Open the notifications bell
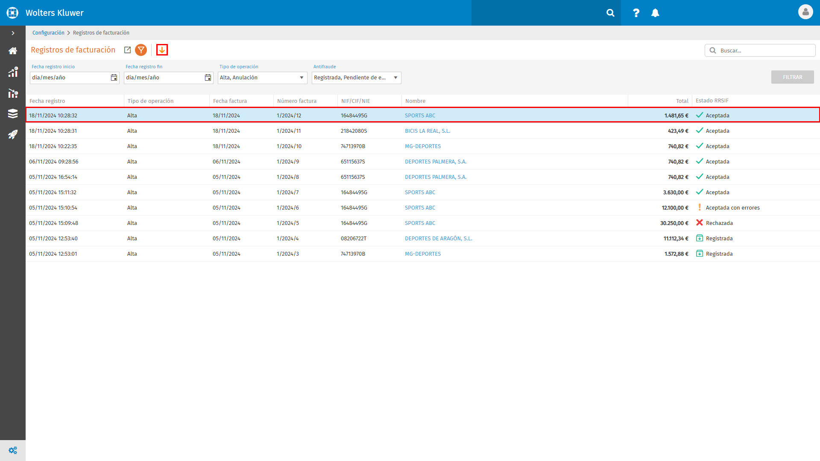 pos(655,13)
